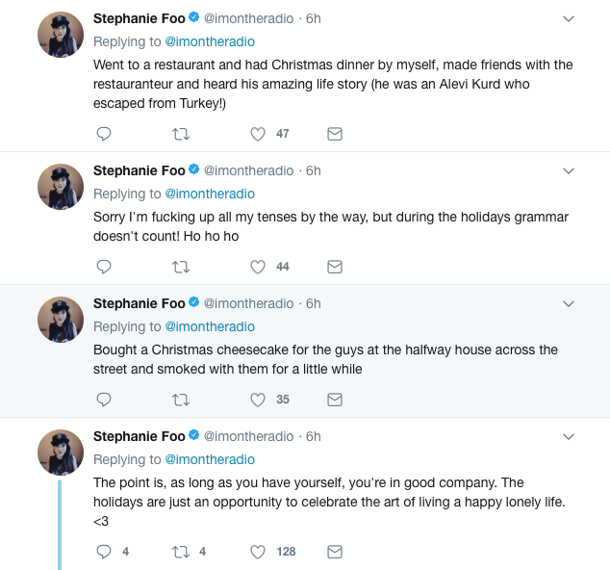Viewport: 610px width, 570px height.
Task: Retweet the tweet with 4 retweets
Action: pos(180,552)
